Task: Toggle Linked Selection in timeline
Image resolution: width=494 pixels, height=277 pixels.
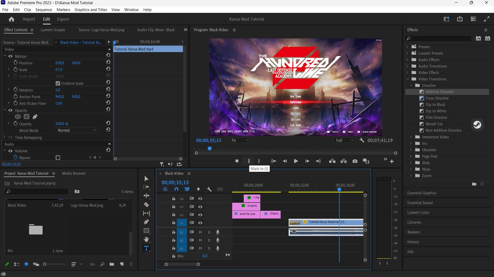Action: coord(187,189)
